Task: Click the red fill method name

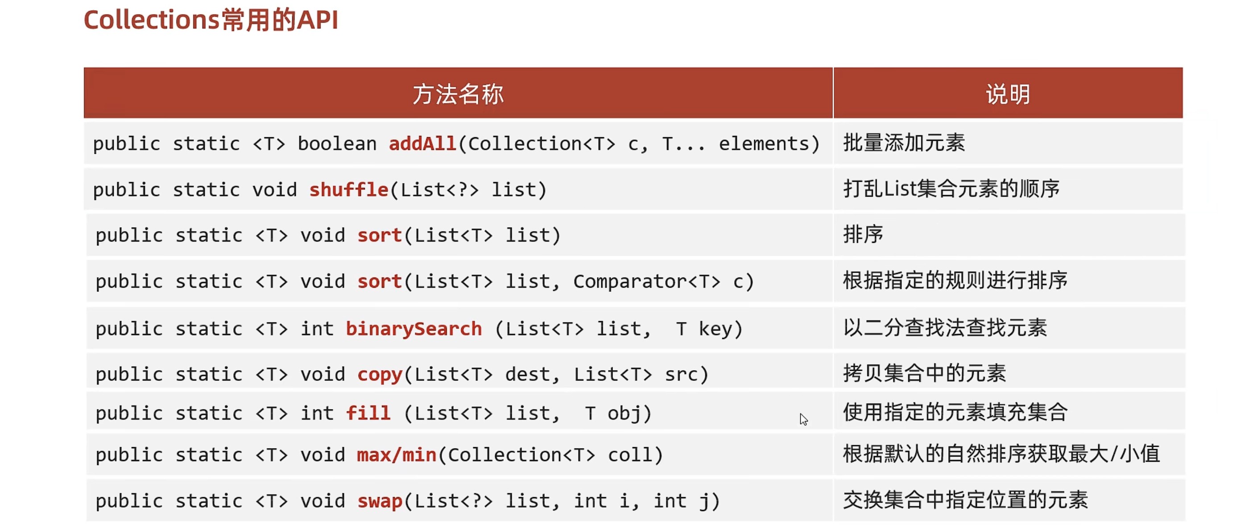Action: 368,413
